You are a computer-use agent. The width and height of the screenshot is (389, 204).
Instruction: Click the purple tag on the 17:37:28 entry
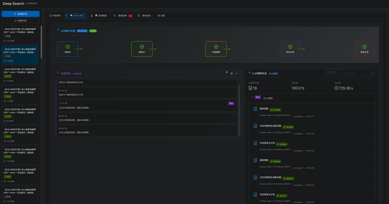(231, 103)
